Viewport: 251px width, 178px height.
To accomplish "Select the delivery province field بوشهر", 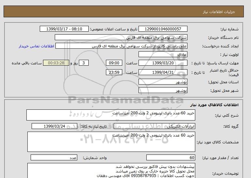I will (163, 82).
